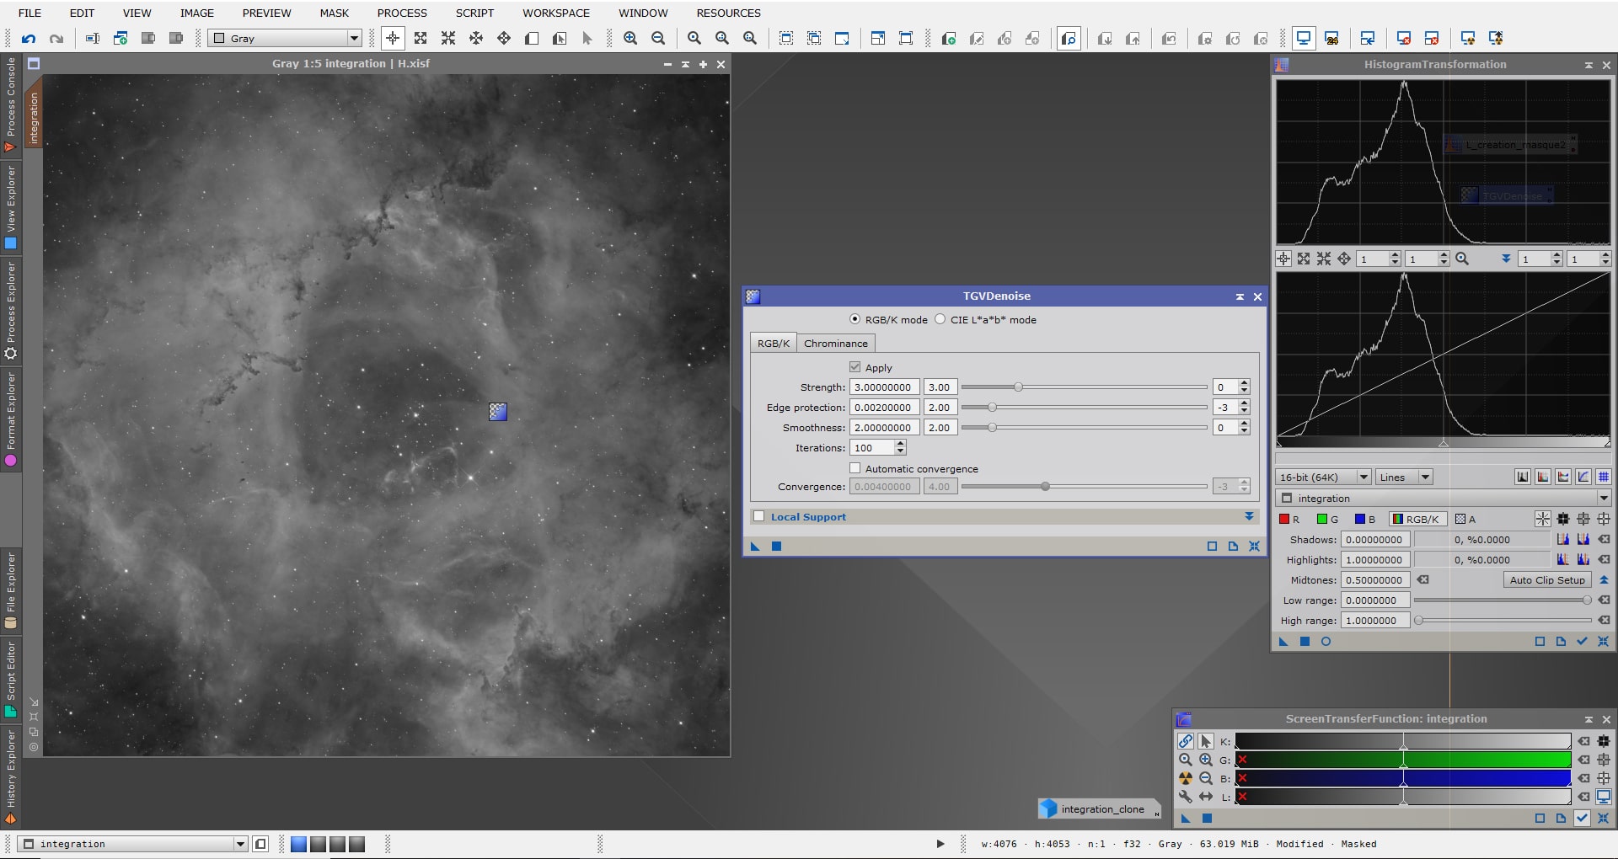Switch to the Chrominance tab
1618x859 pixels.
835,343
